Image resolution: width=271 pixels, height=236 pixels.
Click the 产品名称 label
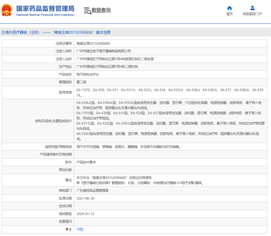65,74
